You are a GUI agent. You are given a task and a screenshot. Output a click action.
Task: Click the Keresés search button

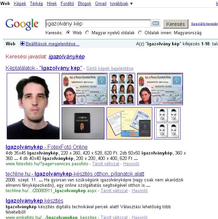[x=176, y=24]
